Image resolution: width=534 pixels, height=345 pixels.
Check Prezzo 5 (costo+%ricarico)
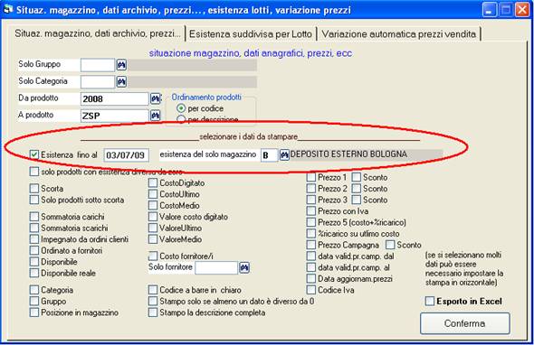311,222
